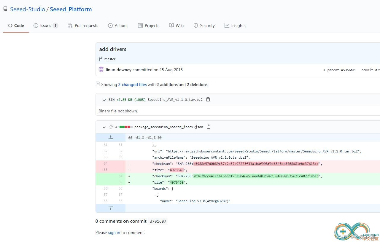Open the Insights tab
380x242 pixels.
tap(235, 26)
